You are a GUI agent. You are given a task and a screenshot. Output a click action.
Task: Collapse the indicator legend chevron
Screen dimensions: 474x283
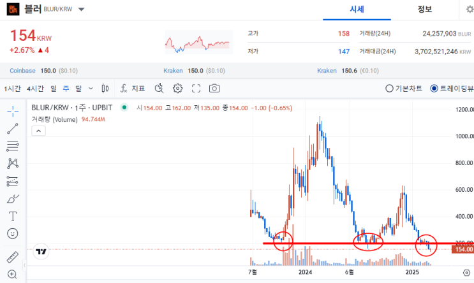tap(39, 131)
